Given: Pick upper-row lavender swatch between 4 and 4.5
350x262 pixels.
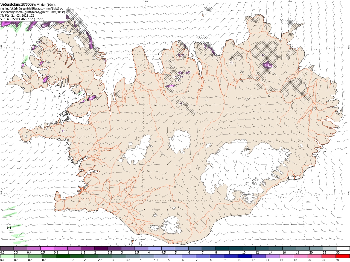Looking at the screenshot, I should pos(154,249).
